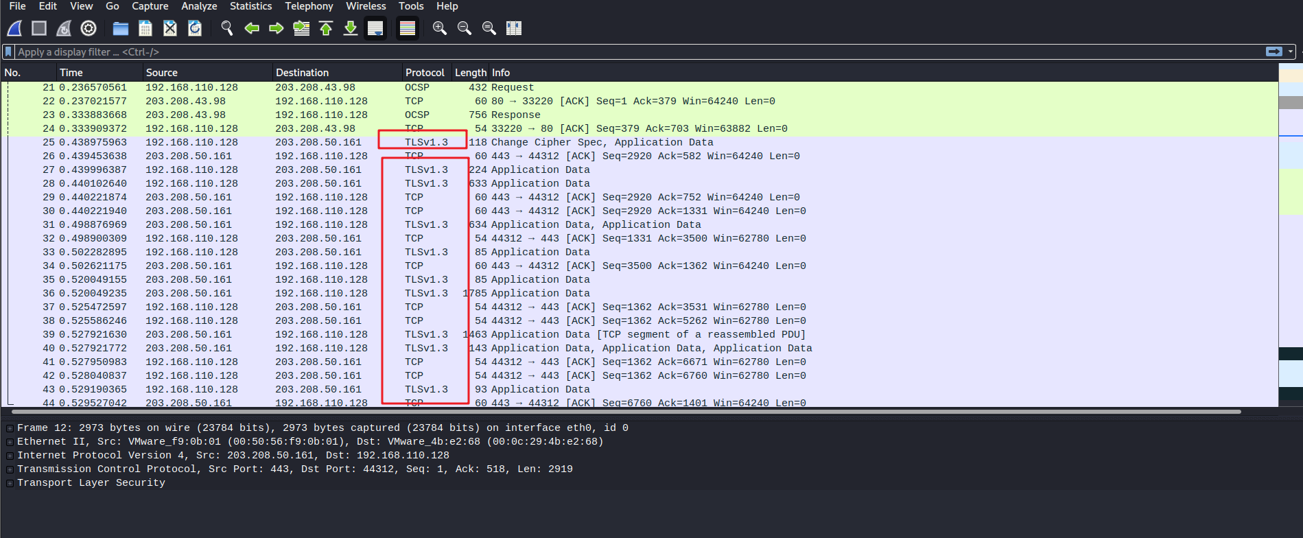
Task: Select packet 25 Change Cipher Spec row
Action: [639, 143]
